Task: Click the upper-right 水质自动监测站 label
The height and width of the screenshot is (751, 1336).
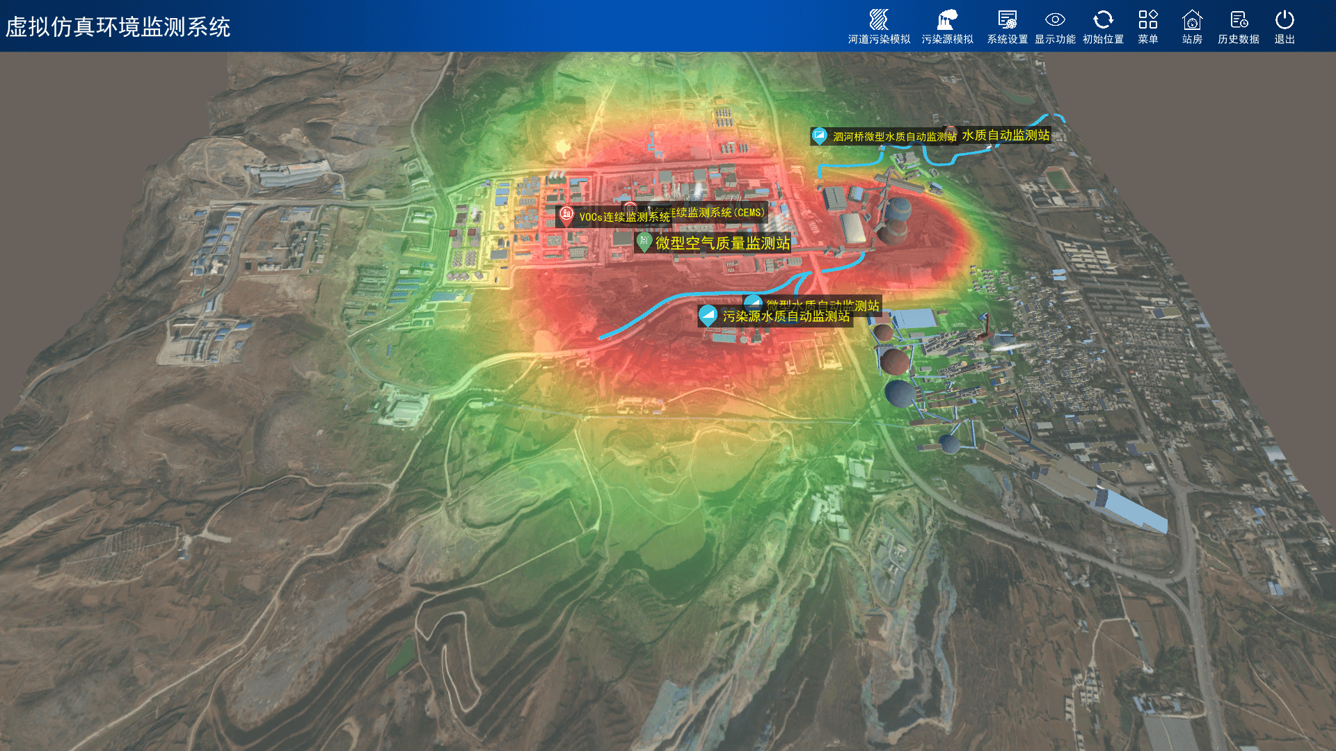Action: [1005, 135]
